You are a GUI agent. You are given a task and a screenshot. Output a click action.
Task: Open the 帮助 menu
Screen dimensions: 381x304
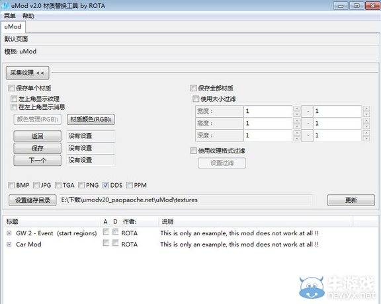point(28,16)
